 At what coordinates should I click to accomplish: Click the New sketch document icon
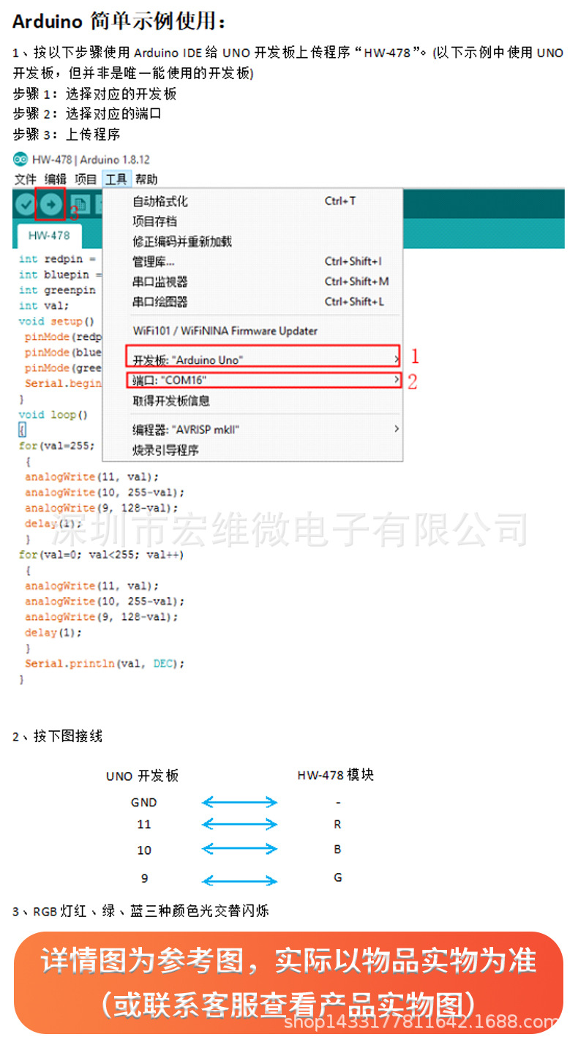(80, 206)
